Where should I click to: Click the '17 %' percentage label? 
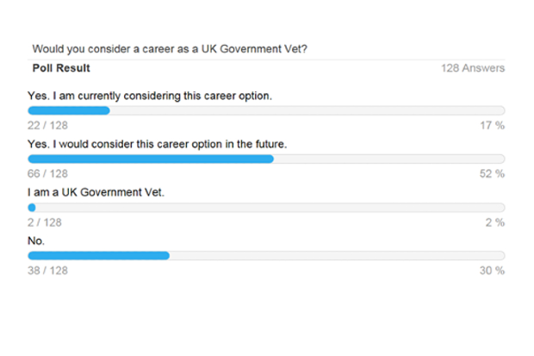(492, 126)
